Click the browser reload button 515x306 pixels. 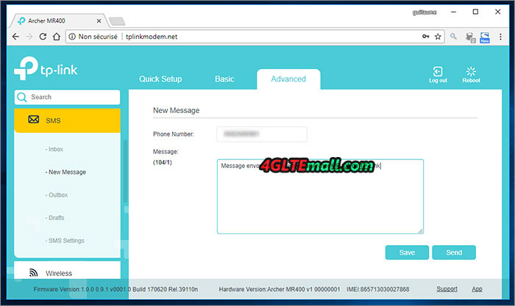(54, 36)
